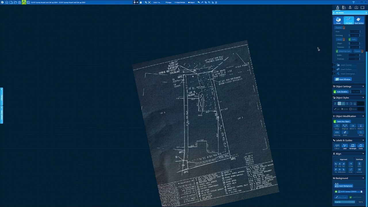Click the Insert Window button
The height and width of the screenshot is (207, 368).
click(x=343, y=79)
